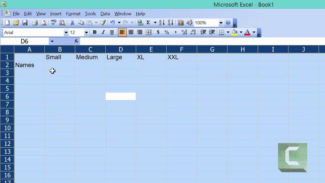Open the File menu

coord(16,14)
